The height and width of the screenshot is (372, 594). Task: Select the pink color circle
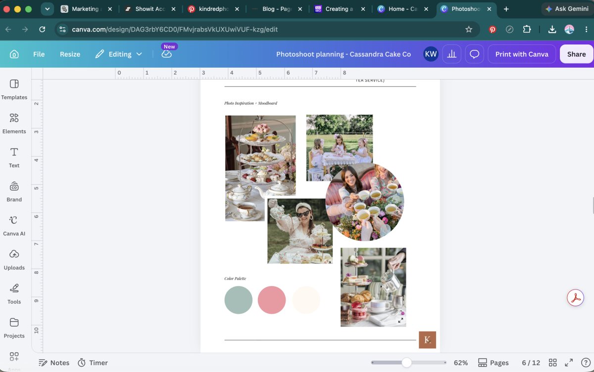(272, 300)
